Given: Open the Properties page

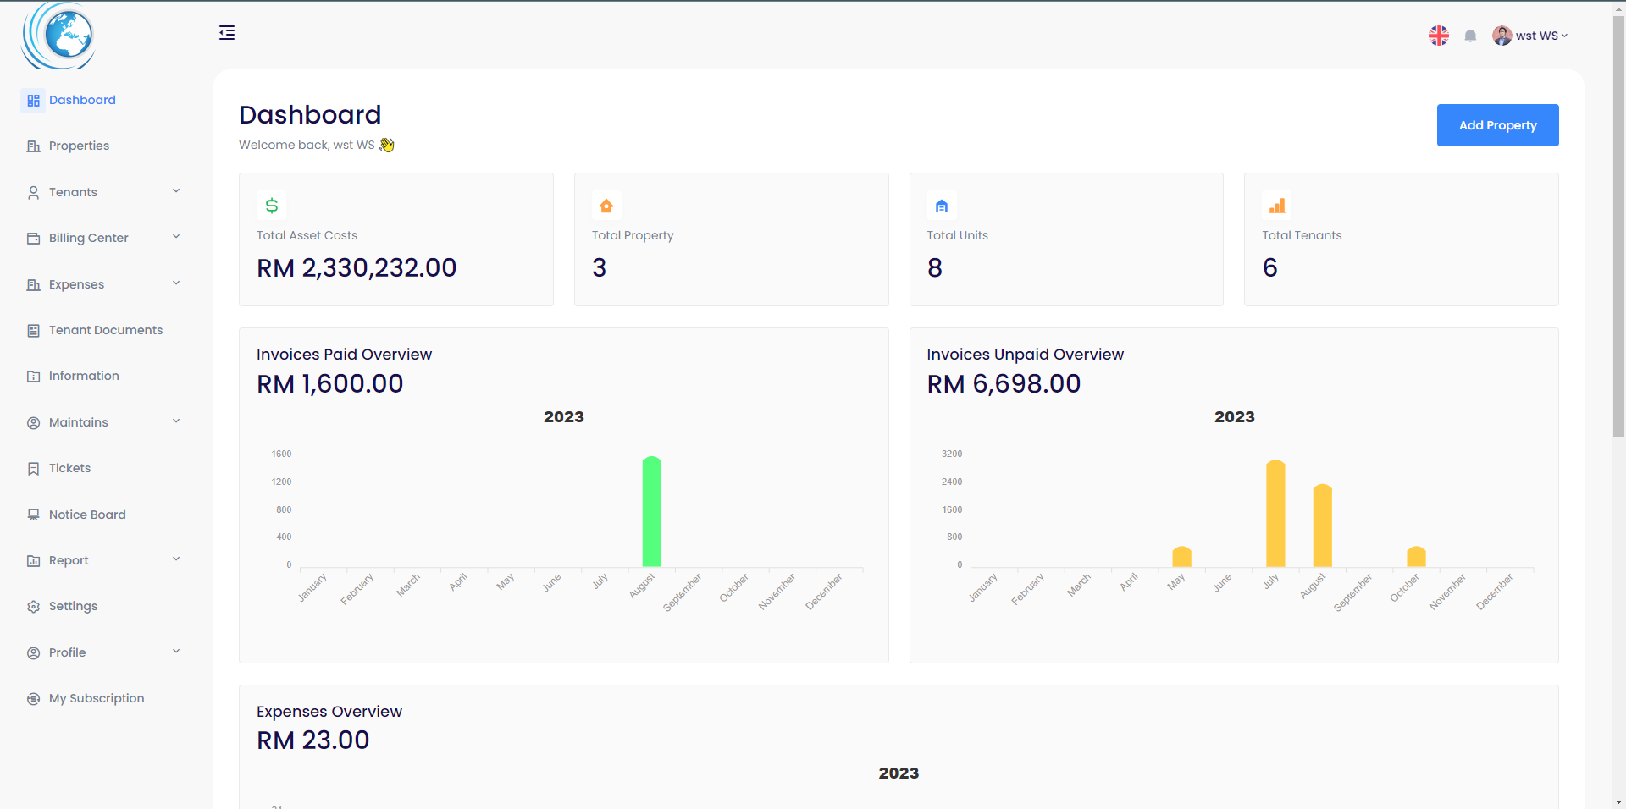Looking at the screenshot, I should point(79,146).
